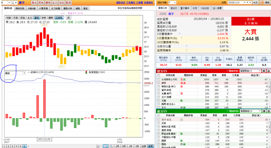Open the 統計天數 dropdown
This screenshot has width=271, height=148.
(172, 3)
